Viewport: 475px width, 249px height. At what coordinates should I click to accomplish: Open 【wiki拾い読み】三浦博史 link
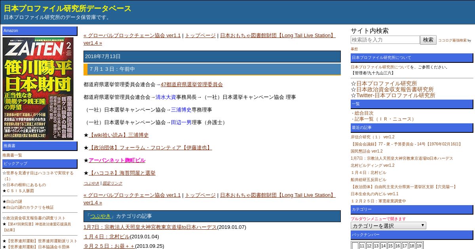[119, 135]
